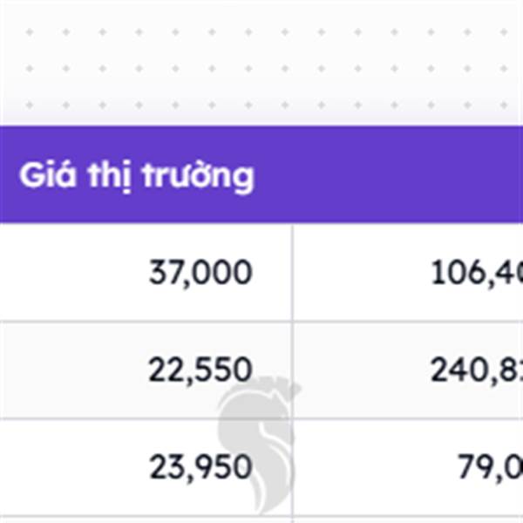
Task: Sort by the Giá thị trường header
Action: [137, 175]
